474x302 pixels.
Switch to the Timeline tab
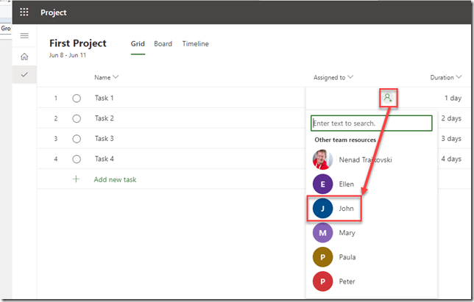[195, 44]
